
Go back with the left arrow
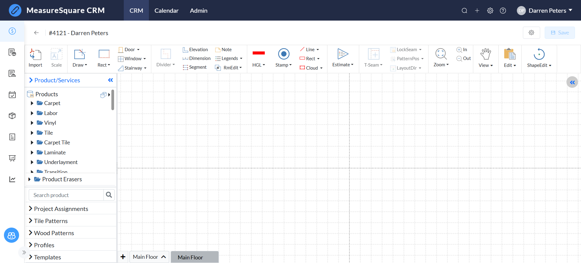(x=36, y=33)
